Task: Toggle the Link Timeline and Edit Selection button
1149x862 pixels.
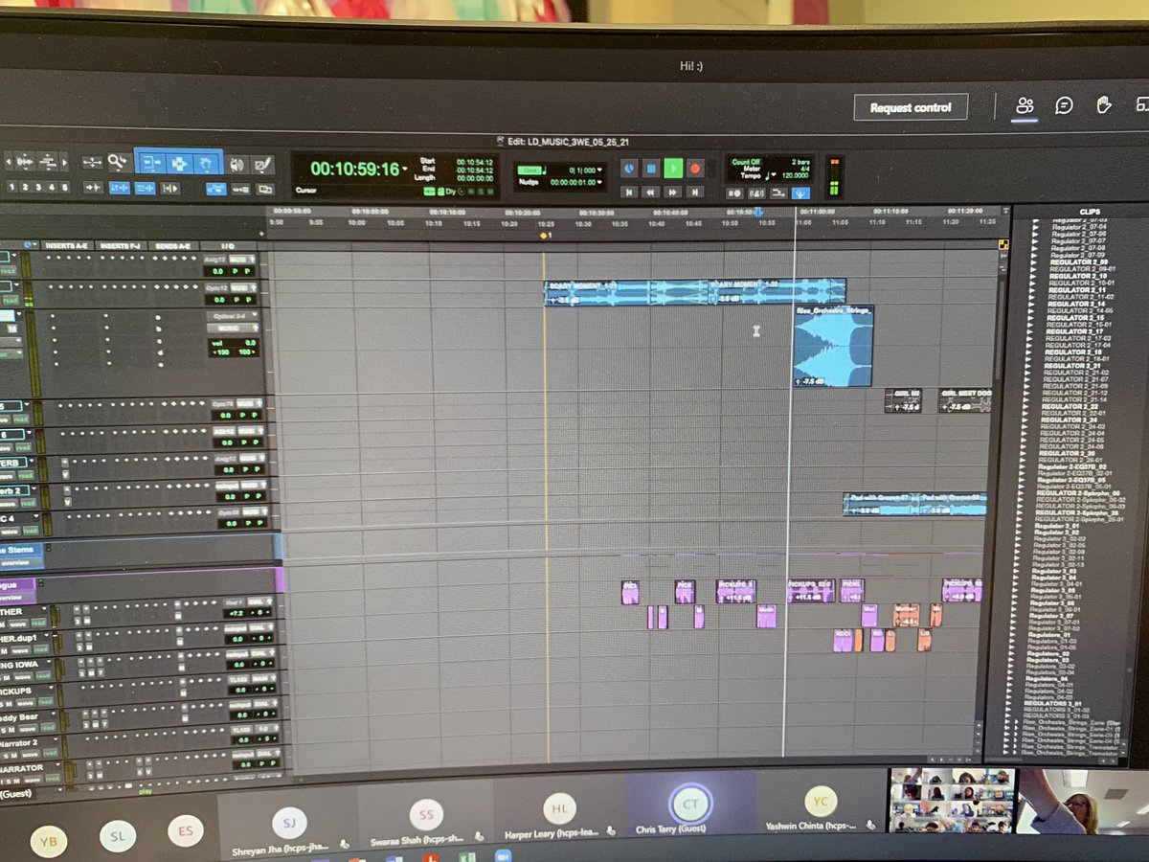Action: pyautogui.click(x=119, y=188)
